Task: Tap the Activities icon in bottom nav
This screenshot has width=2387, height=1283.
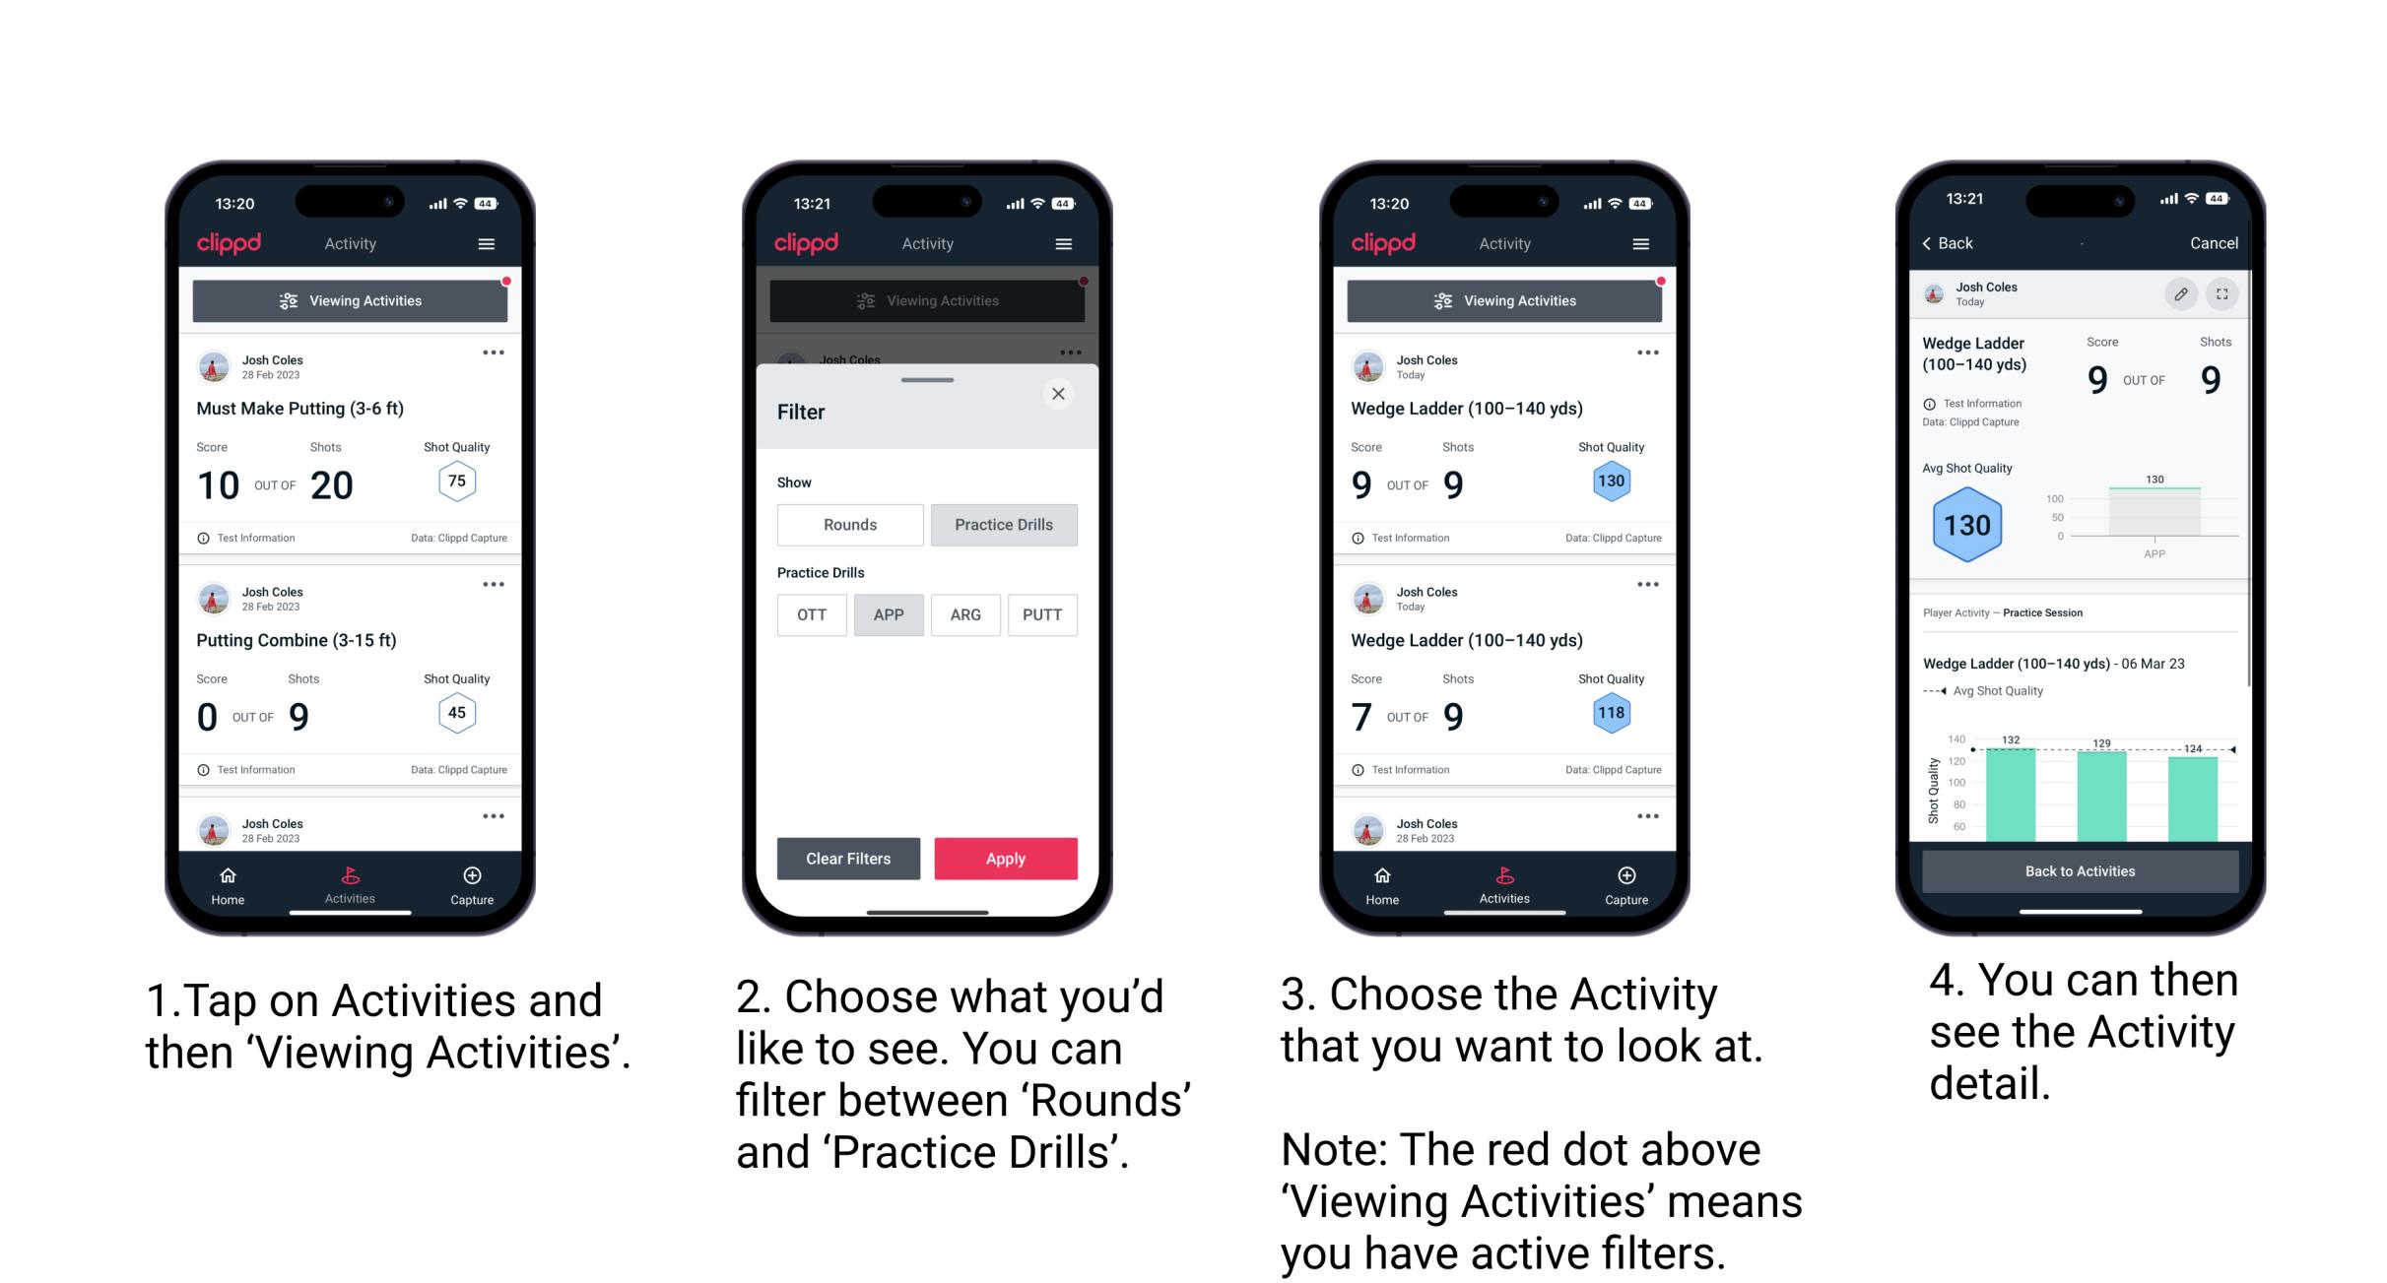Action: (350, 880)
